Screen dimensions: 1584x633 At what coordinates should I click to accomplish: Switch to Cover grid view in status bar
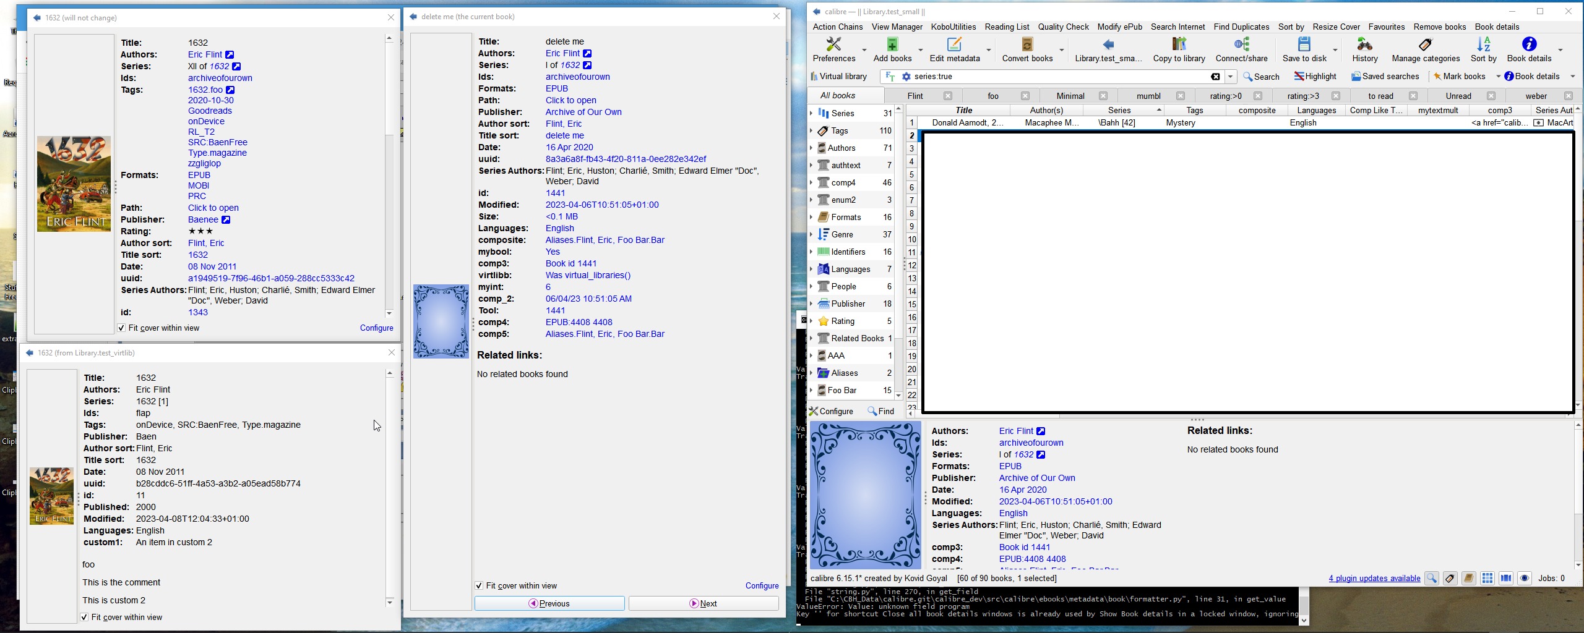tap(1487, 579)
